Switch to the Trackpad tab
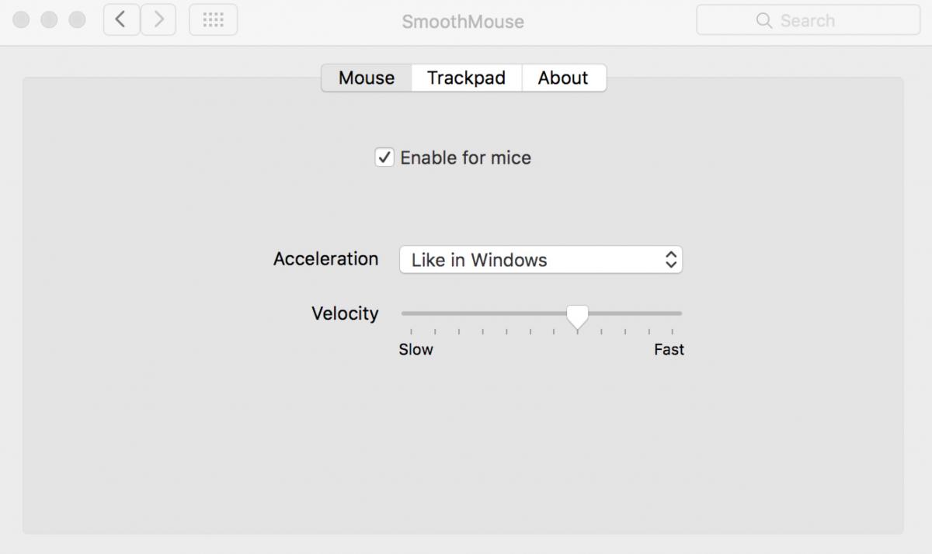This screenshot has height=554, width=932. coord(466,78)
